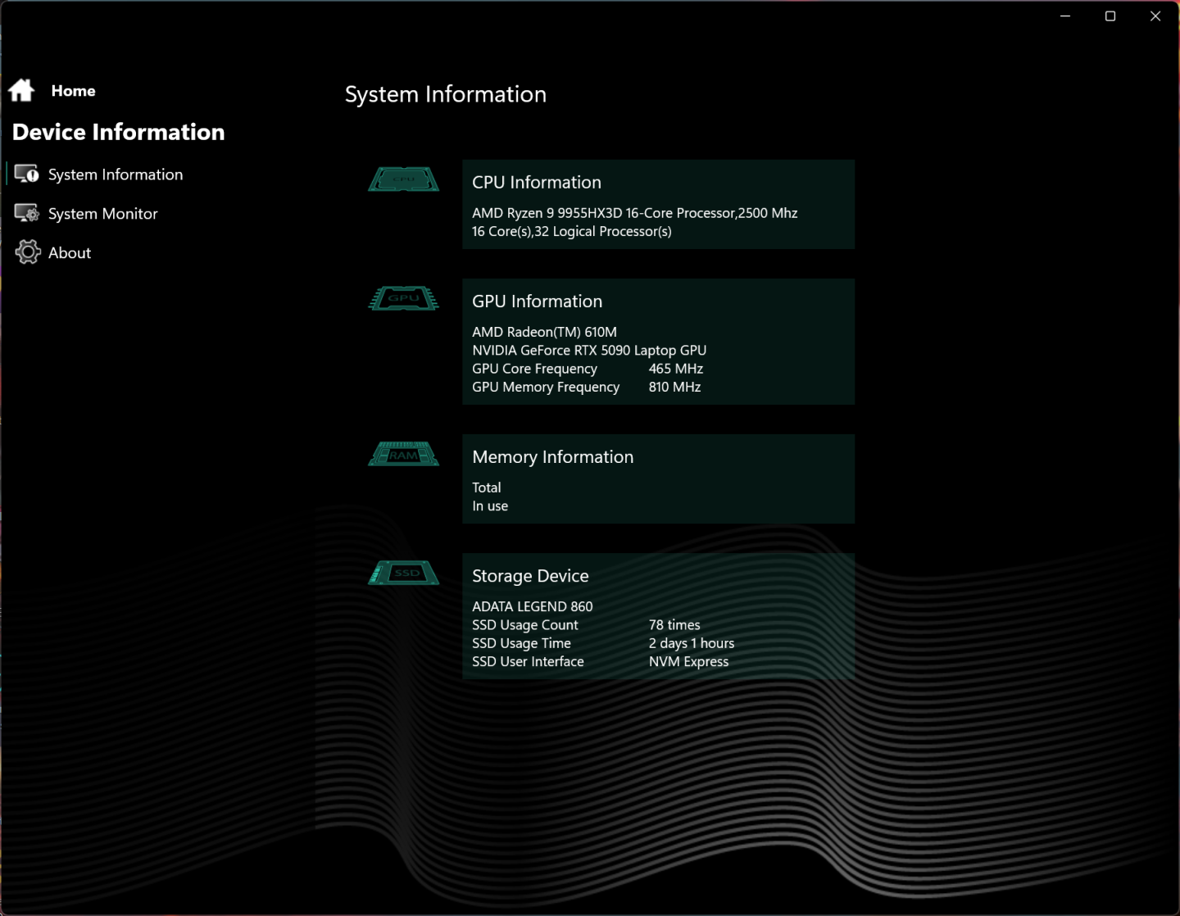
Task: Click the RAM module icon
Action: 403,454
